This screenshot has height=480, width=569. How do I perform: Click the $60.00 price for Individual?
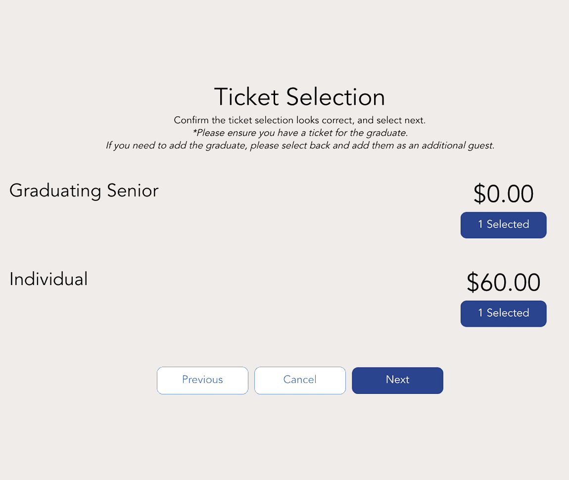click(x=503, y=283)
